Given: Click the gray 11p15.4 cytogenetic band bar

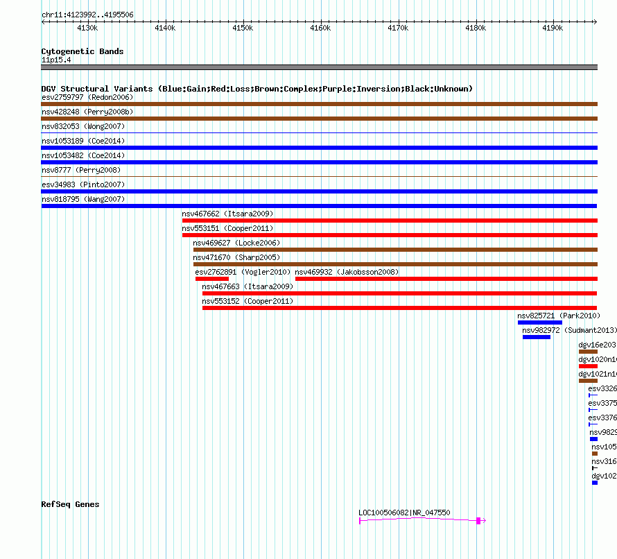Looking at the screenshot, I should click(x=319, y=67).
